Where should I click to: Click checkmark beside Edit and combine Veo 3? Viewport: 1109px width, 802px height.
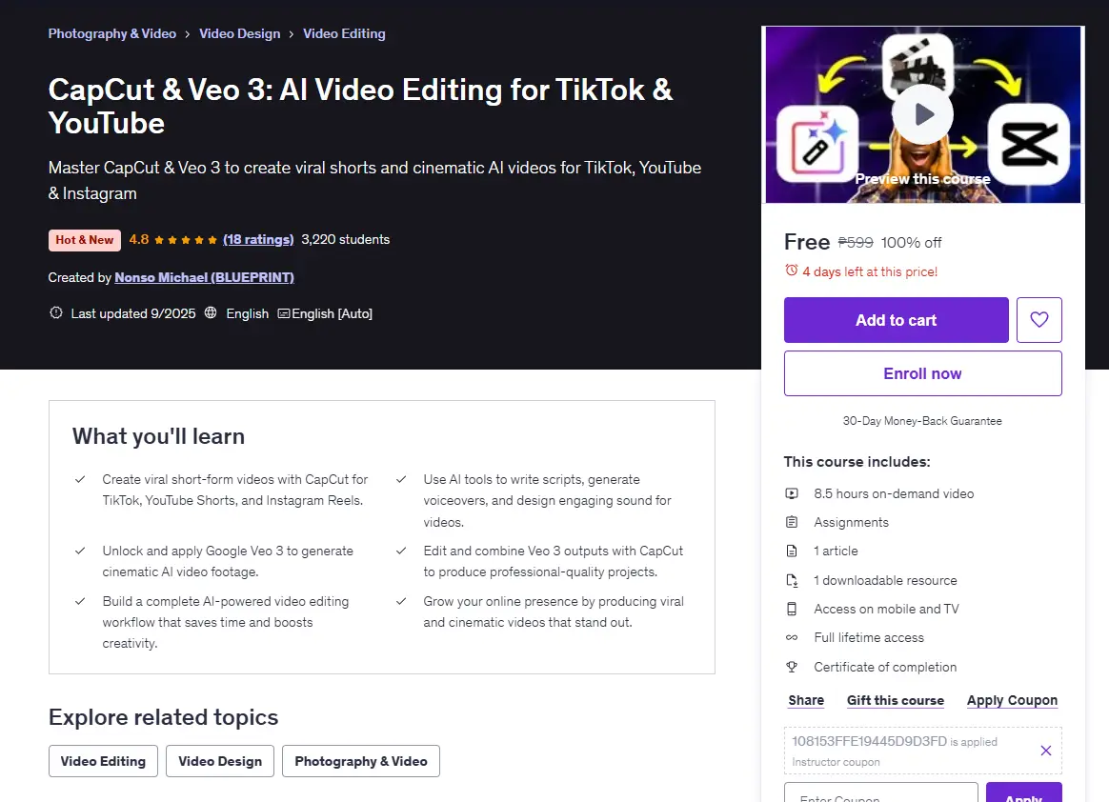coord(401,551)
